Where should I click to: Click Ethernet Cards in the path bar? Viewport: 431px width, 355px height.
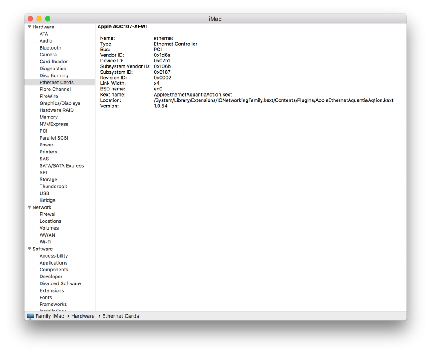121,316
